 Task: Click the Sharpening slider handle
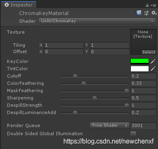pyautogui.click(x=95, y=98)
